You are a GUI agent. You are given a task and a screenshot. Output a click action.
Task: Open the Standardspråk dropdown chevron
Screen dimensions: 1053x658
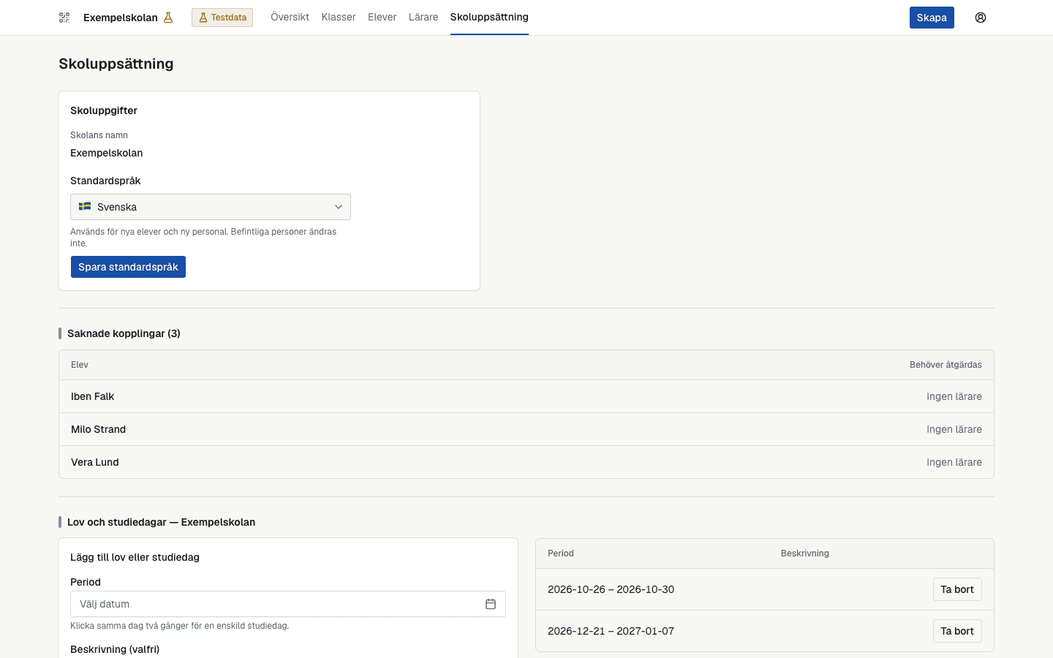click(339, 207)
